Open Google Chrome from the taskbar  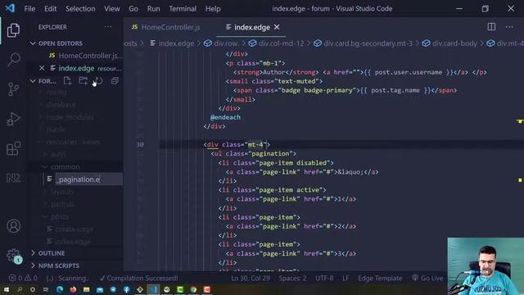[193, 289]
